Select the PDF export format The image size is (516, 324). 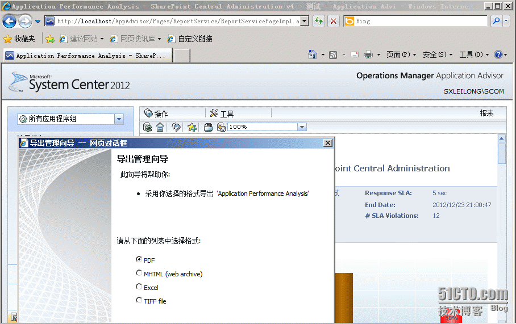click(139, 259)
